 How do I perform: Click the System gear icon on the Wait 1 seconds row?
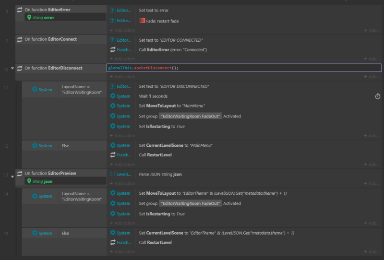pos(113,96)
